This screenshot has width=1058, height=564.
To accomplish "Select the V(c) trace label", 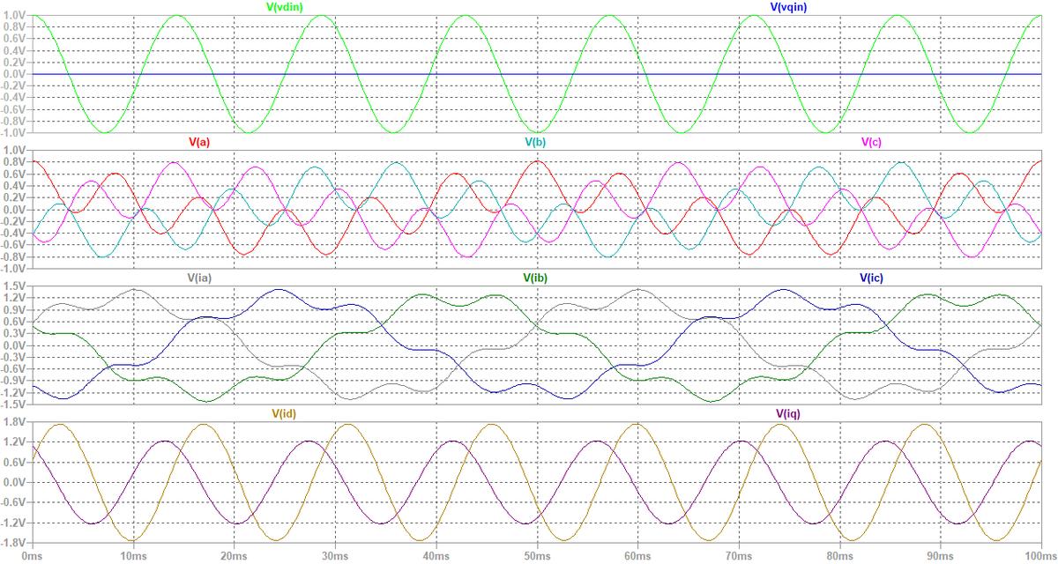I will [873, 142].
